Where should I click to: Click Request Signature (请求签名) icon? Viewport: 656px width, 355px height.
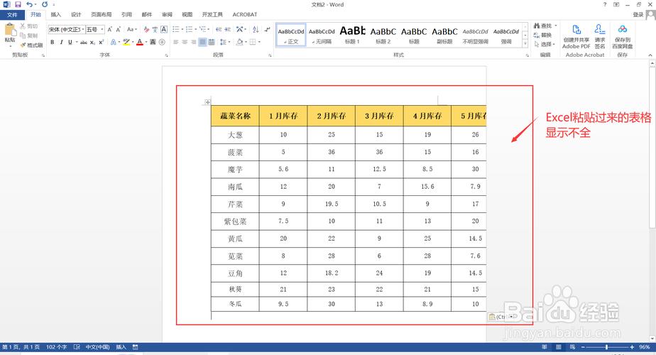[x=599, y=36]
